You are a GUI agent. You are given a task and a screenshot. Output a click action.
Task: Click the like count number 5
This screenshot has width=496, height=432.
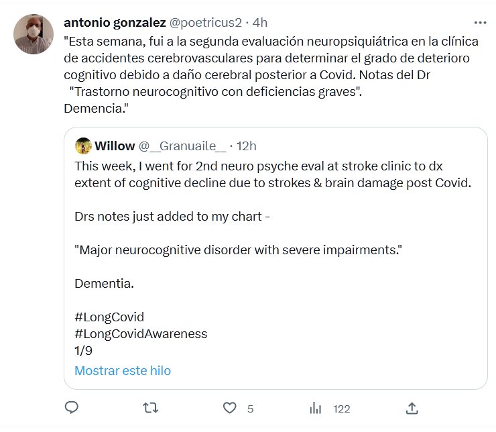(250, 409)
